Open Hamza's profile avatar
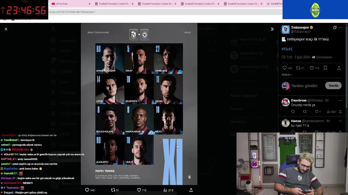The image size is (348, 195). click(x=285, y=123)
